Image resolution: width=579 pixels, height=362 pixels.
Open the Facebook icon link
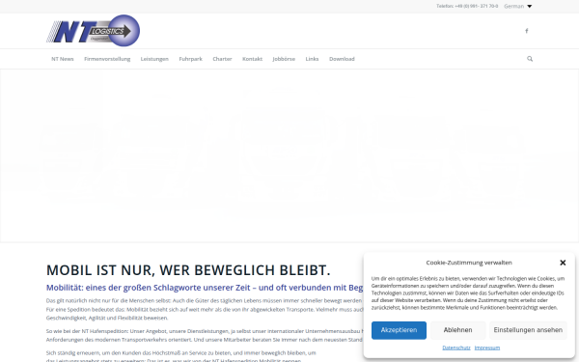coord(527,31)
